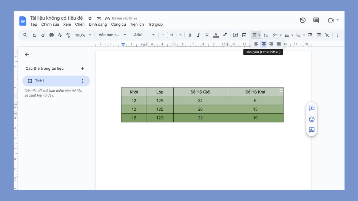Click the font size input field

click(172, 35)
